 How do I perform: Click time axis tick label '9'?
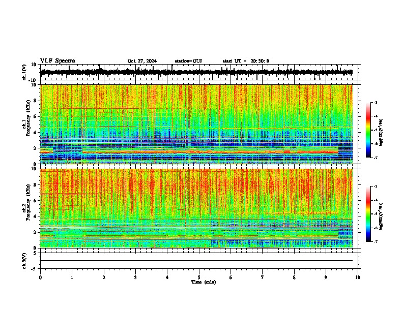tap(326, 277)
